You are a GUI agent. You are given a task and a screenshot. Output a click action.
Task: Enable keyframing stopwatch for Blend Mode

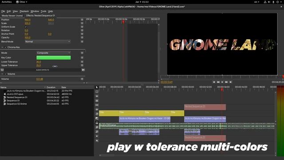(82, 41)
